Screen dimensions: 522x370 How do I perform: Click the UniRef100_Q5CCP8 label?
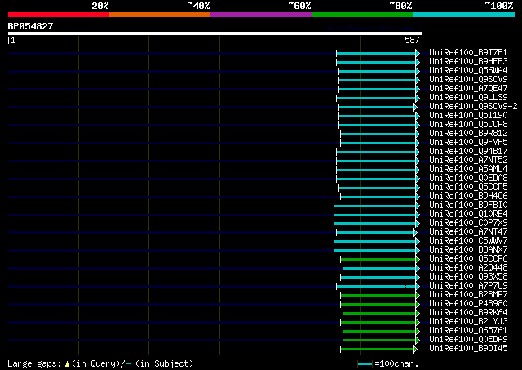coord(468,125)
